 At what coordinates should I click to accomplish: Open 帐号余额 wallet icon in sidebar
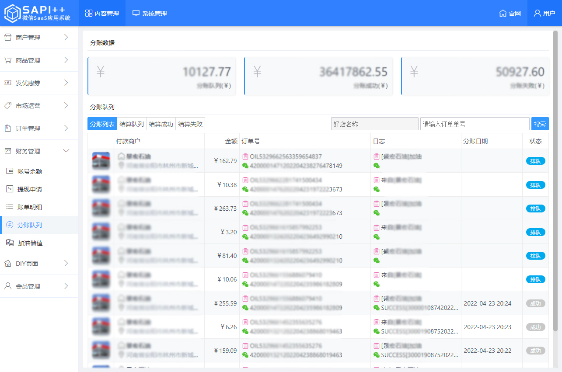(10, 171)
